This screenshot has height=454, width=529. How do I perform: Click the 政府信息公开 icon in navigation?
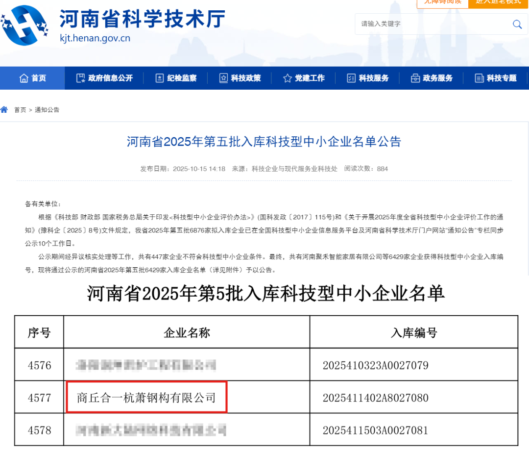point(81,78)
